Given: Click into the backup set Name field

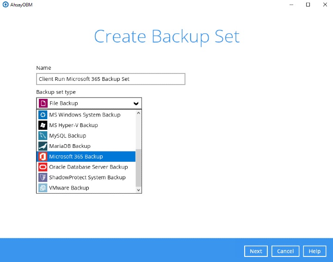Looking at the screenshot, I should [111, 79].
